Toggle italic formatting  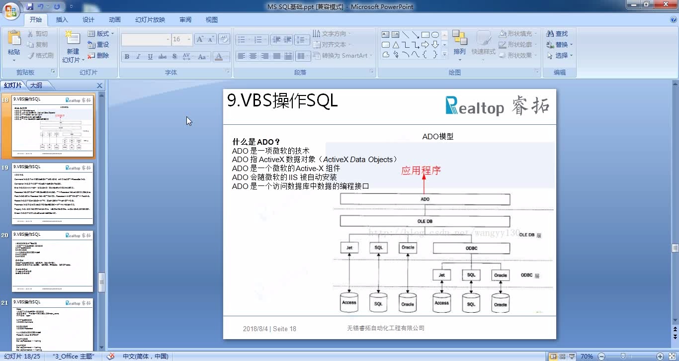click(x=138, y=57)
